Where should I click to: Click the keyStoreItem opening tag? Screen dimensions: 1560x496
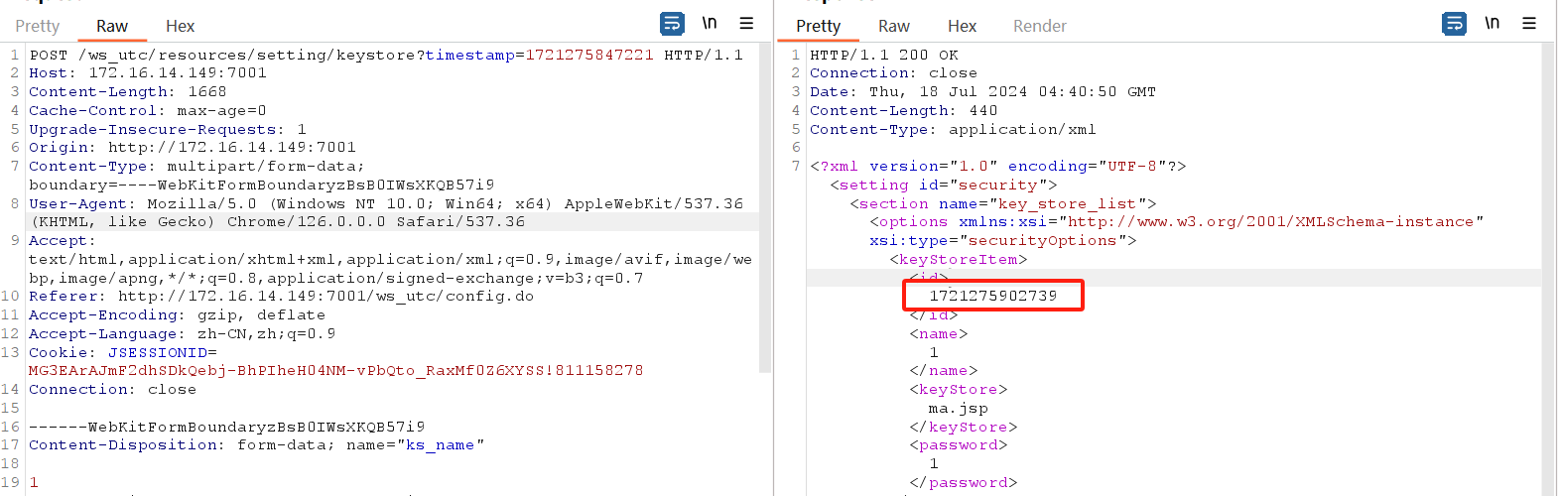959,259
